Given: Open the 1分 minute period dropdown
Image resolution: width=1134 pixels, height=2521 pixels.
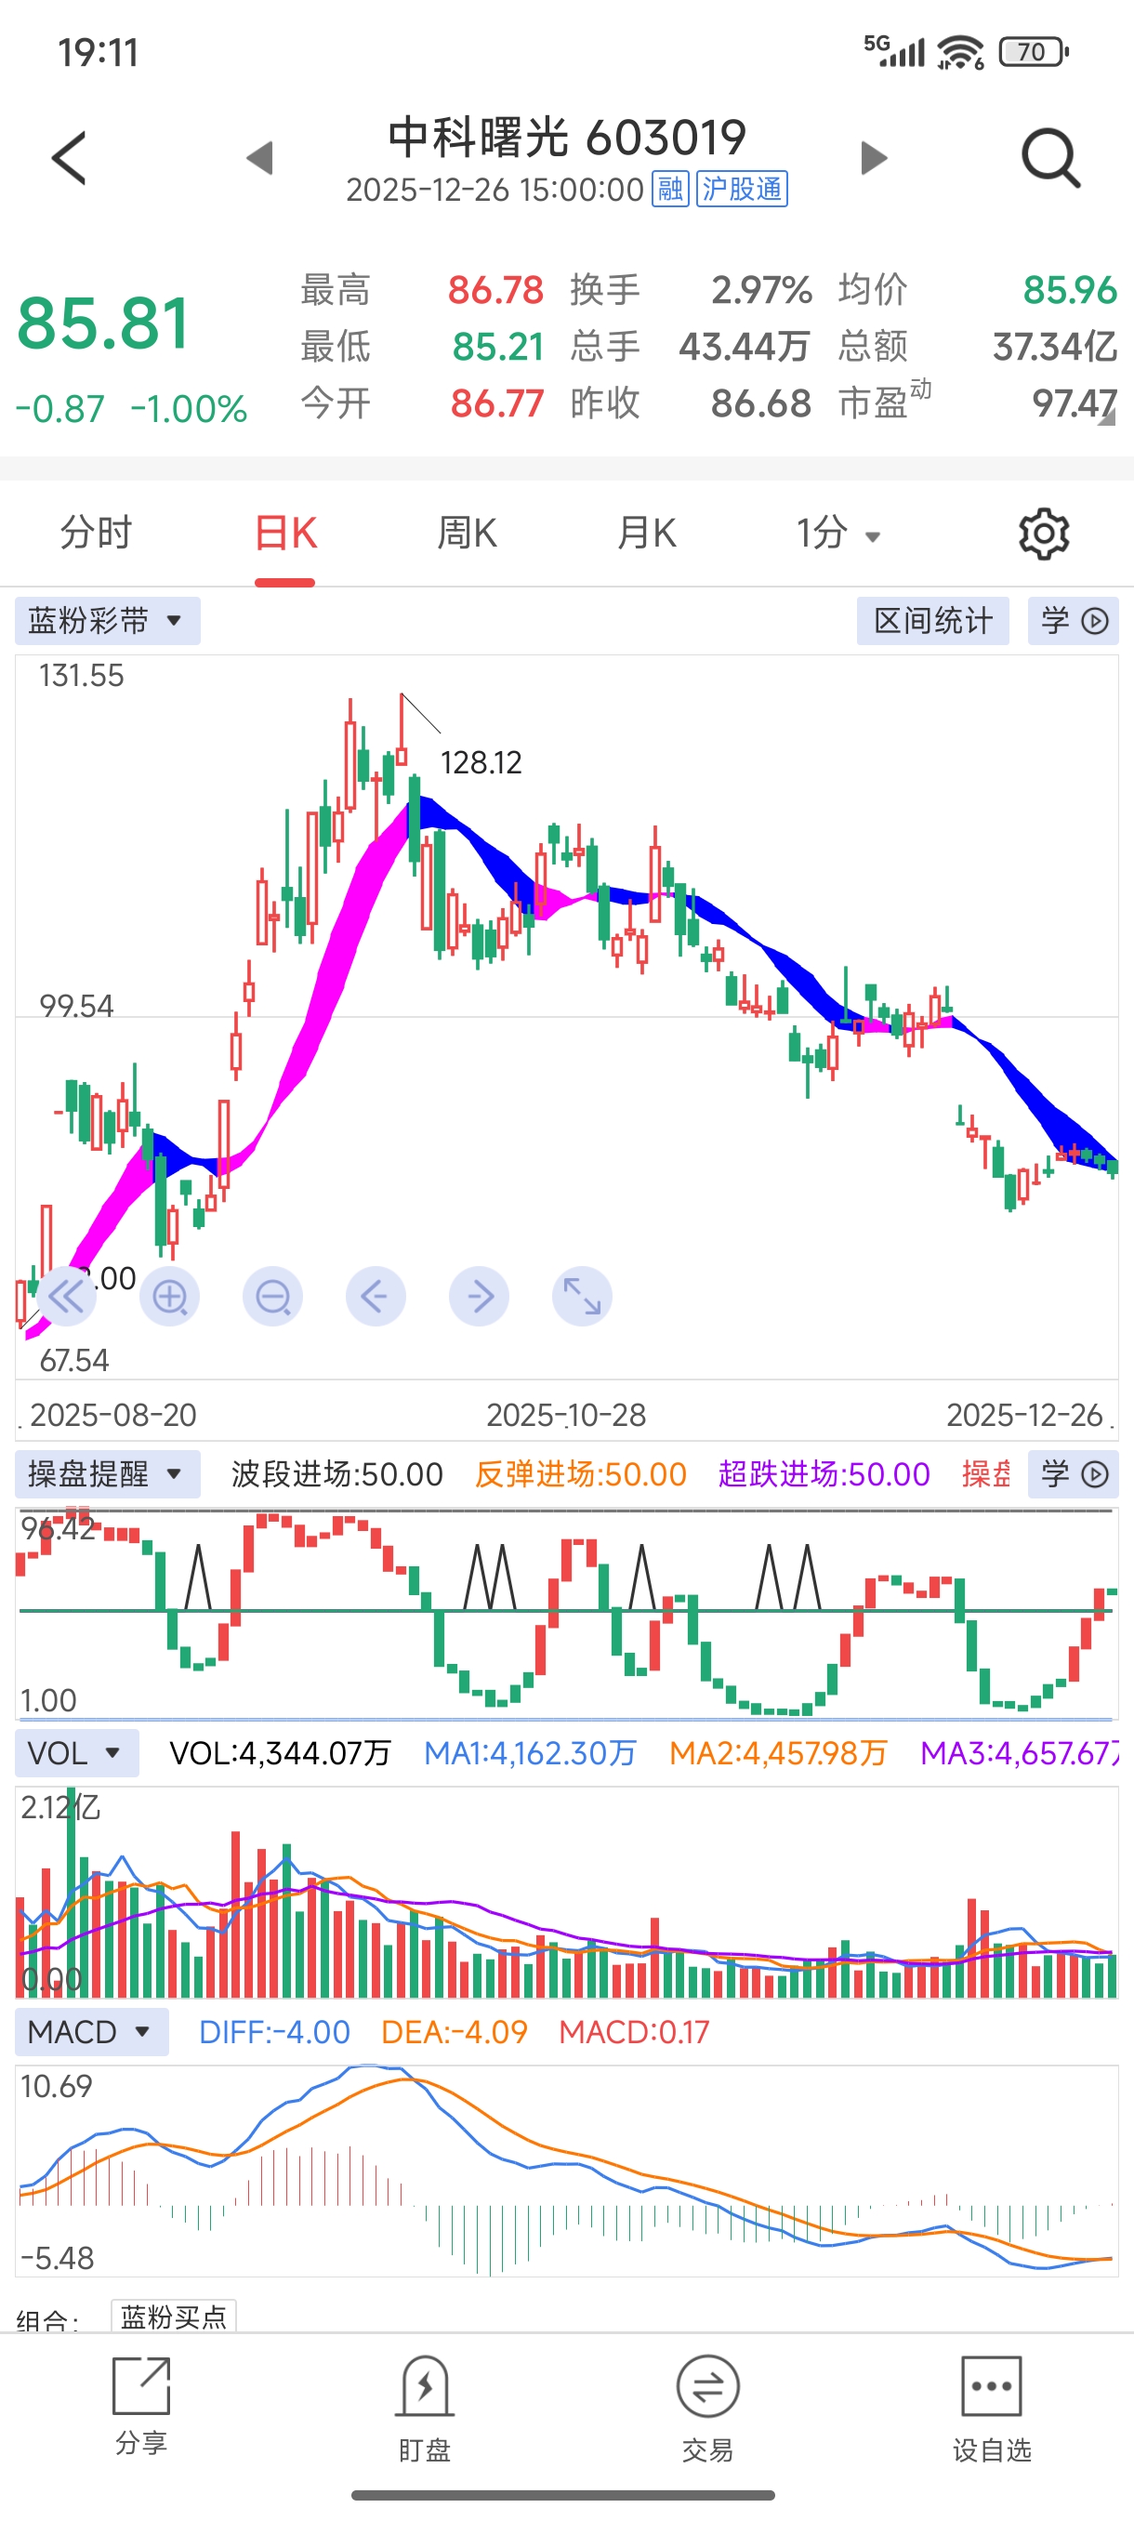Looking at the screenshot, I should pos(838,535).
